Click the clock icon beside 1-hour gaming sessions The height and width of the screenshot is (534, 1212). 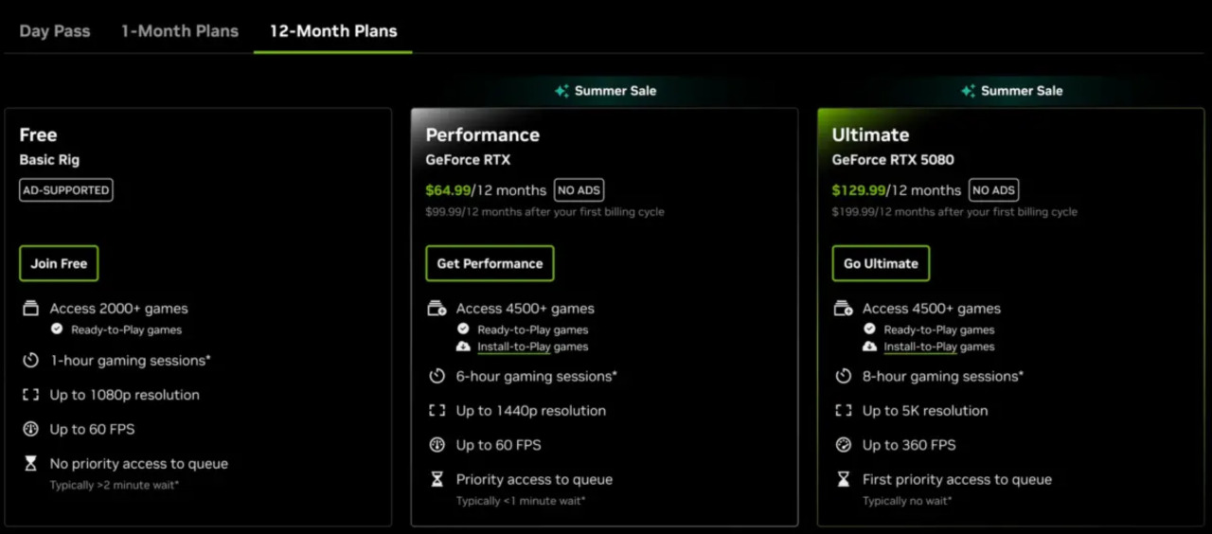(x=30, y=361)
